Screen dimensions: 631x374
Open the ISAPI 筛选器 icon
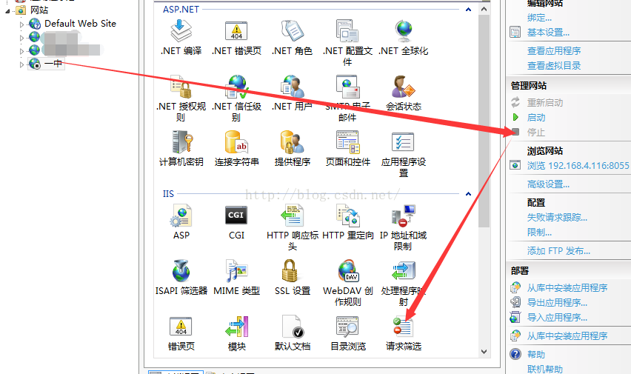(x=181, y=271)
